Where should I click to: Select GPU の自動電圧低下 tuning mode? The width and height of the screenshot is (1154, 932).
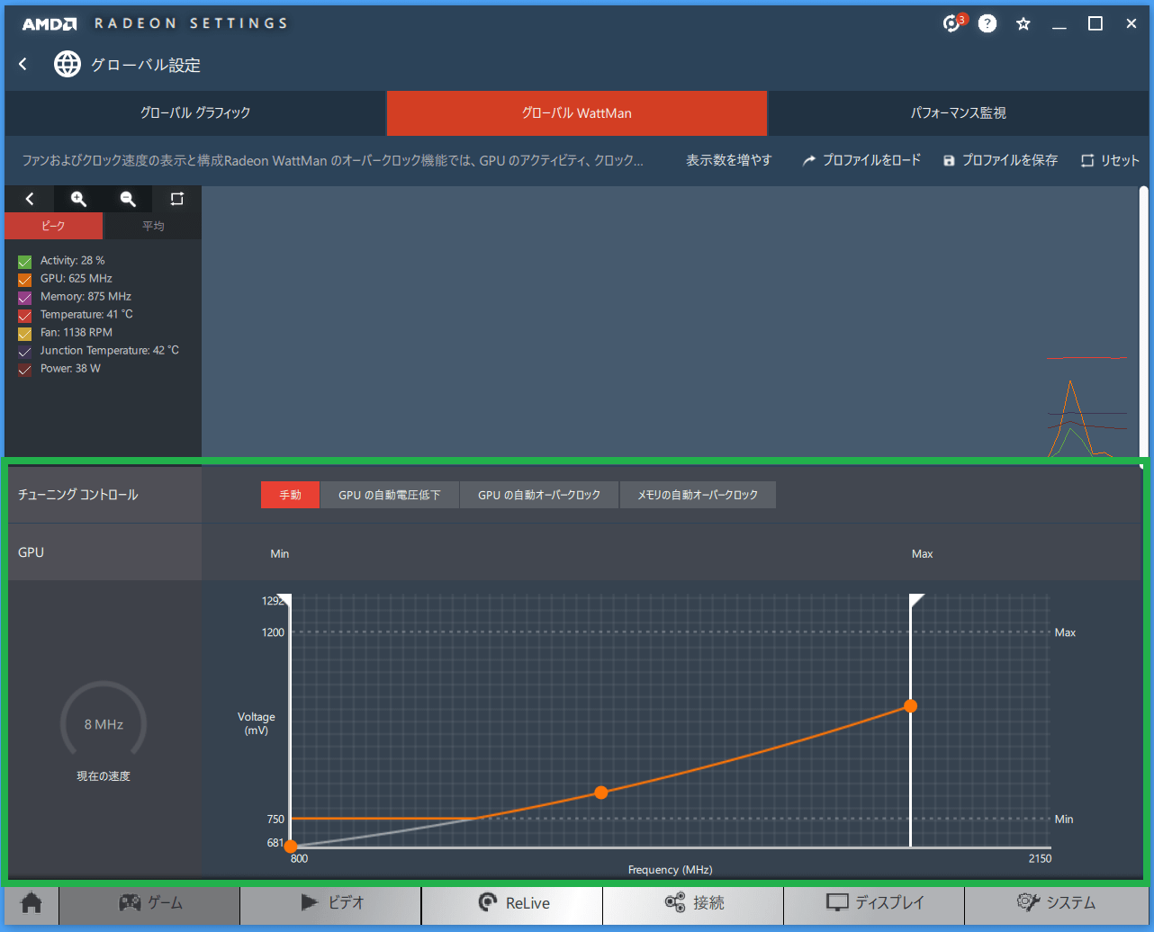tap(390, 495)
